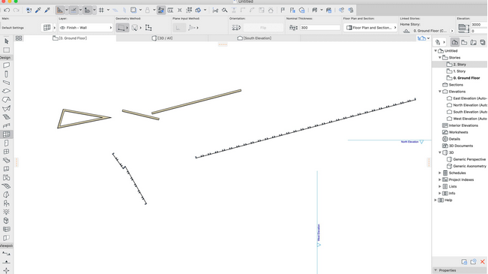Viewport: 488px width, 274px height.
Task: Click the Undo arrow in the toolbar
Action: (x=7, y=11)
